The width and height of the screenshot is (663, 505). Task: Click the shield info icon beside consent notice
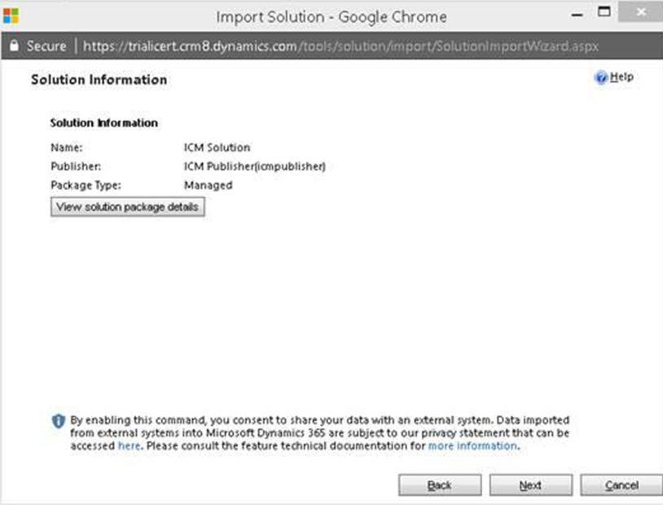point(59,421)
